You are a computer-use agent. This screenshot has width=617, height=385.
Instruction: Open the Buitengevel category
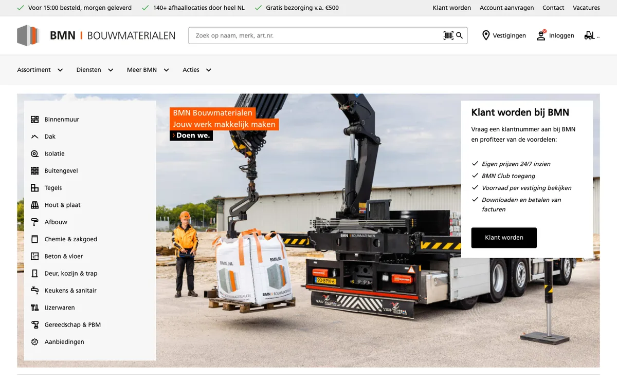point(61,171)
